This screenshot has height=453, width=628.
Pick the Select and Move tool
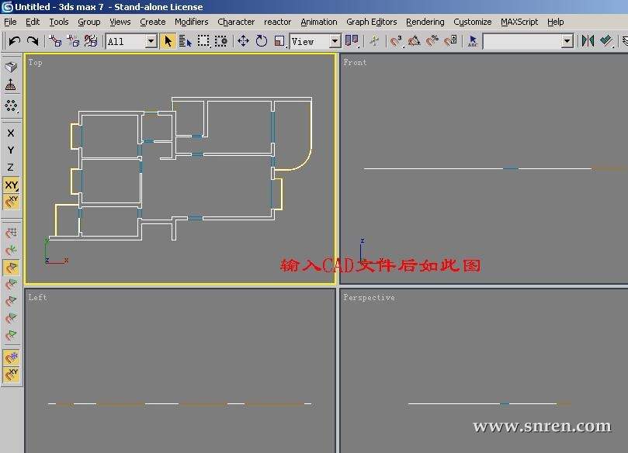[x=243, y=41]
